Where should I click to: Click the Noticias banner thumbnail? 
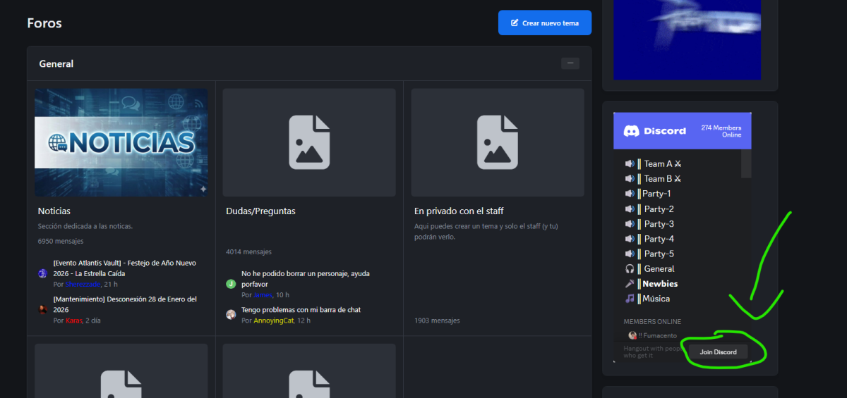click(121, 142)
